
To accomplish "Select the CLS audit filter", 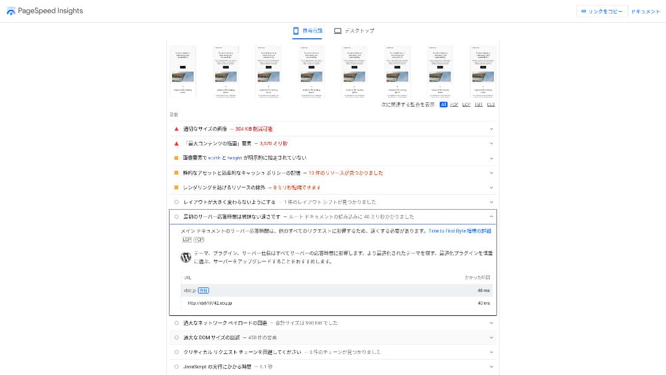I will coord(491,105).
